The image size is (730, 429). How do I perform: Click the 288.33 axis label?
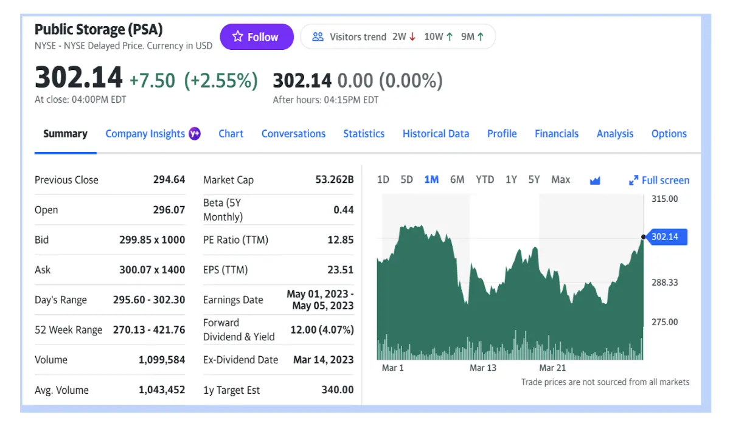click(664, 283)
